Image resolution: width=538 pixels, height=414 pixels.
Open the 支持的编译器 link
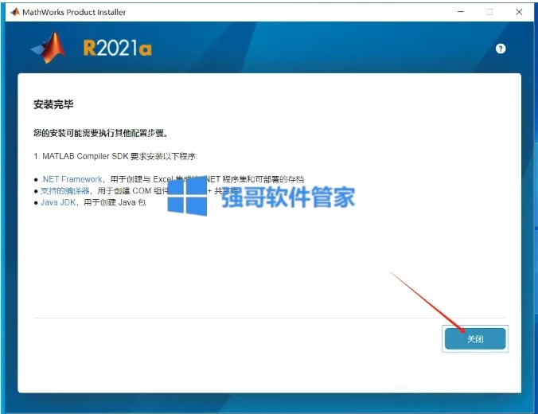pos(64,191)
